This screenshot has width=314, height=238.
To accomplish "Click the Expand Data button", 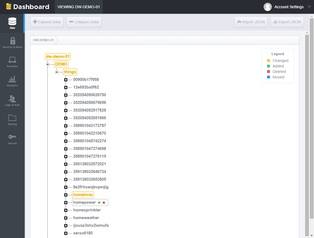I will pyautogui.click(x=47, y=22).
